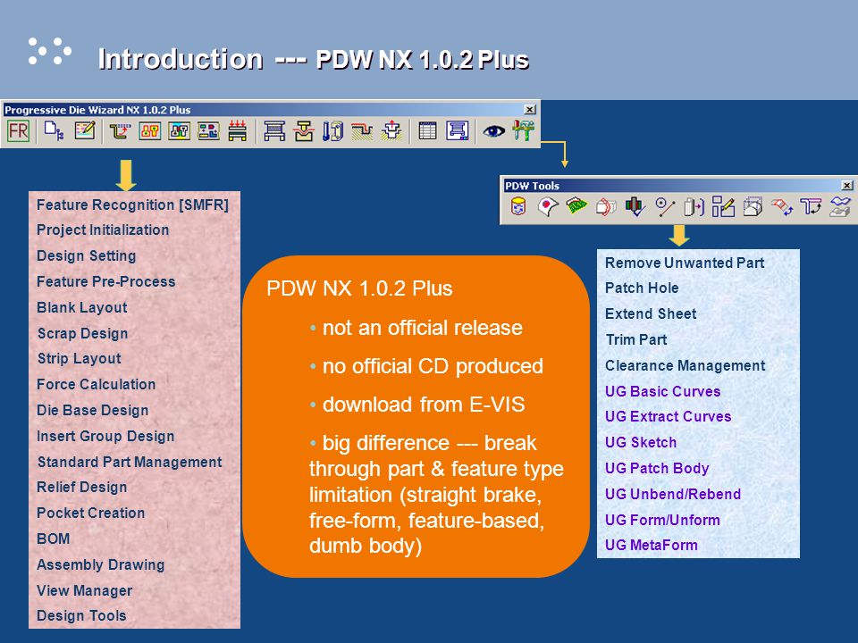858x643 pixels.
Task: Click 'UG Sketch' list text
Action: 641,442
